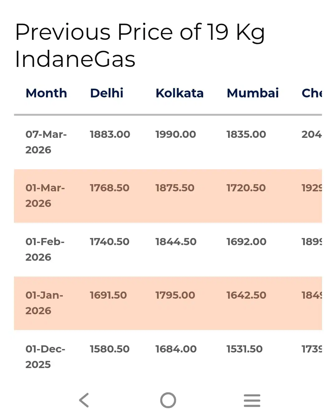Select the 01-Mar-2026 date cell
Viewport: 336px width, 420px height.
click(45, 195)
